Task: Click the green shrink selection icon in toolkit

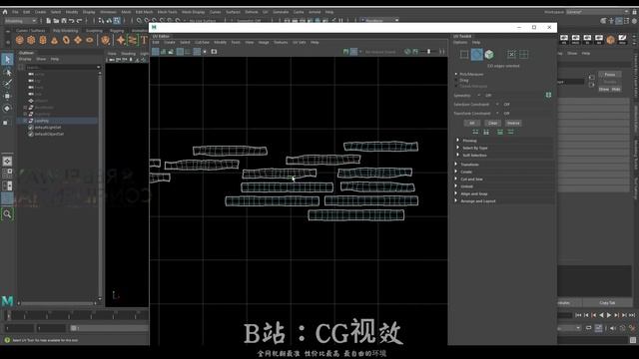Action: 500,132
